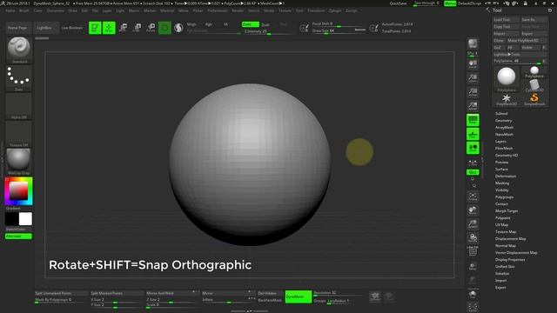
Task: Click the white main color swatch
Action: coord(25,219)
